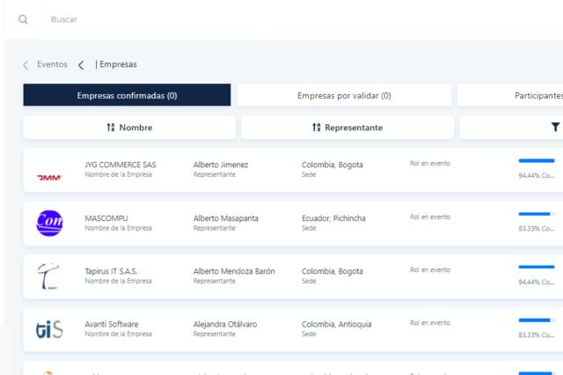Viewport: 563px width, 375px height.
Task: Select company name JYG COMMERCE SAS
Action: click(x=121, y=165)
